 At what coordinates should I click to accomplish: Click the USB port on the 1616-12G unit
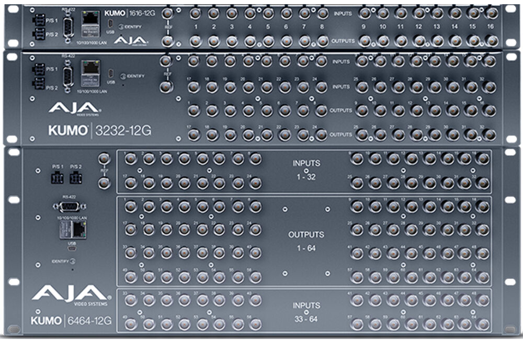point(111,24)
